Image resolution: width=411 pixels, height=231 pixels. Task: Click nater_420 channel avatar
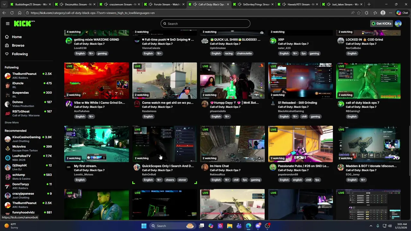273,41
